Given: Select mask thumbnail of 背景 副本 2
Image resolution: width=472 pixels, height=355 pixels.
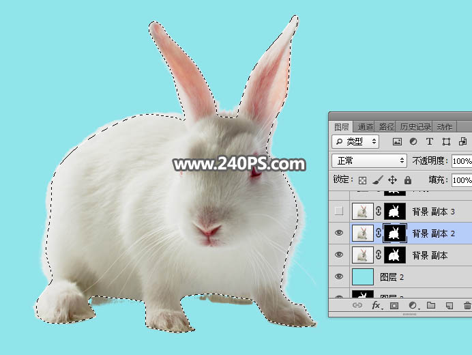Looking at the screenshot, I should point(395,233).
